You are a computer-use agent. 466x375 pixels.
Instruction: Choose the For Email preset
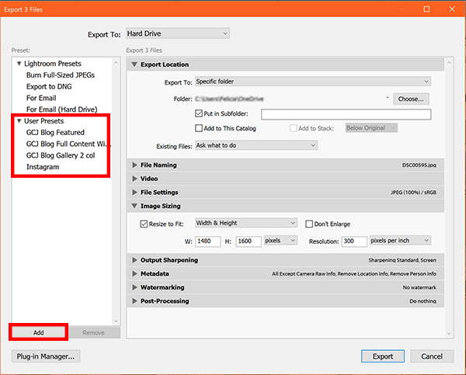pyautogui.click(x=41, y=98)
